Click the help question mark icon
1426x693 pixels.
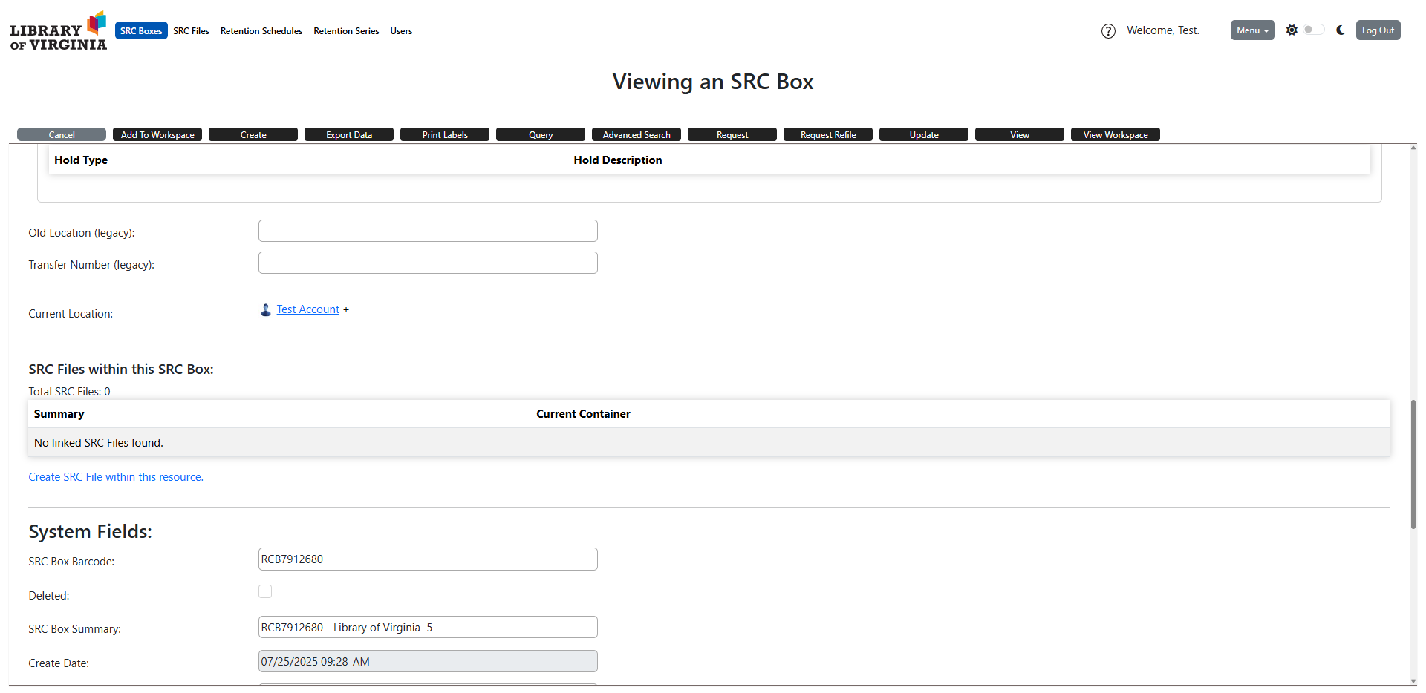(1108, 31)
